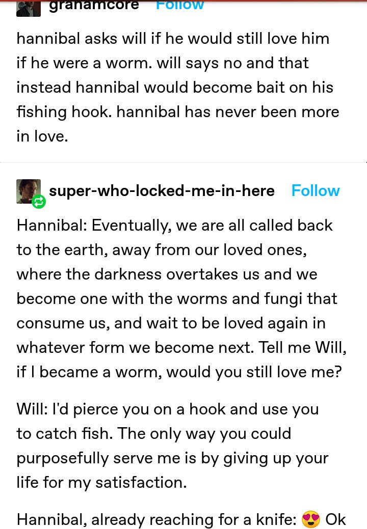The image size is (367, 529).
Task: Click the 'in love.' closing line
Action: click(42, 136)
